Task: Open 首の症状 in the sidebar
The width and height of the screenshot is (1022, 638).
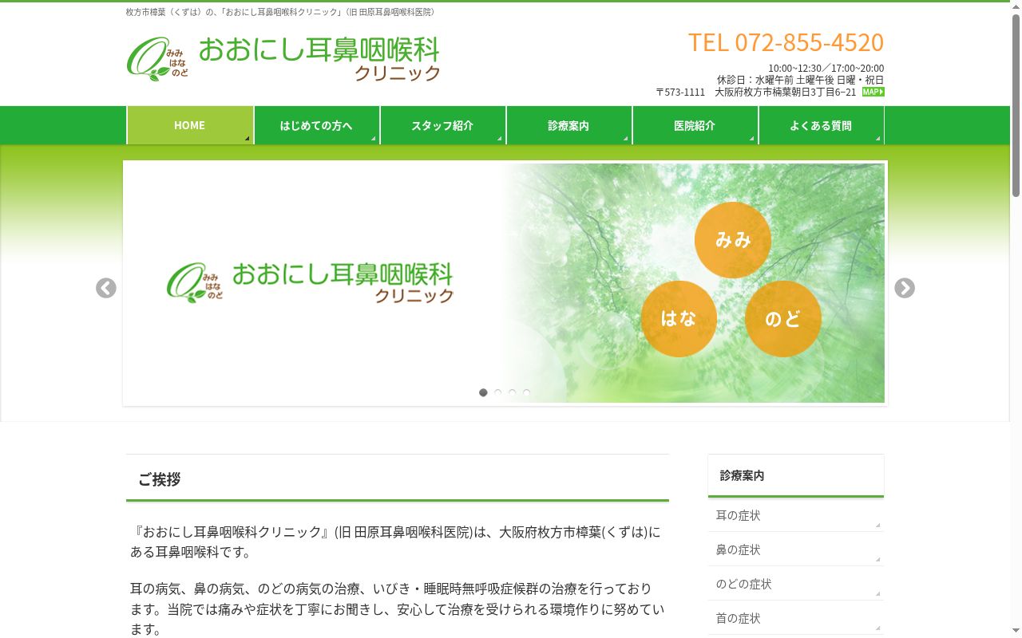Action: (796, 618)
